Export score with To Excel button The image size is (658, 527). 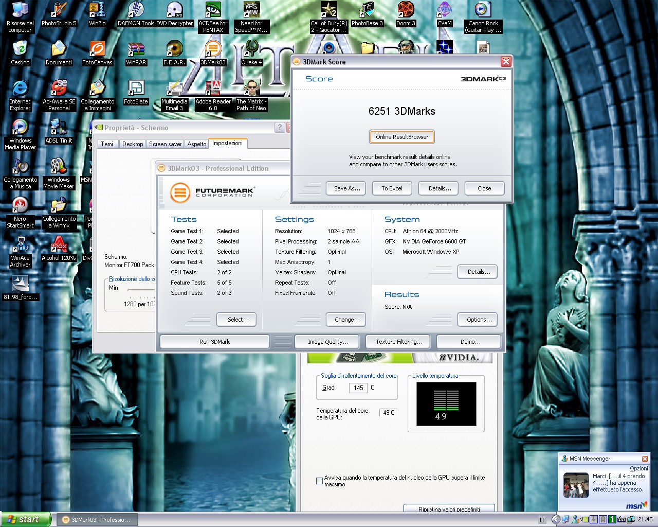392,188
